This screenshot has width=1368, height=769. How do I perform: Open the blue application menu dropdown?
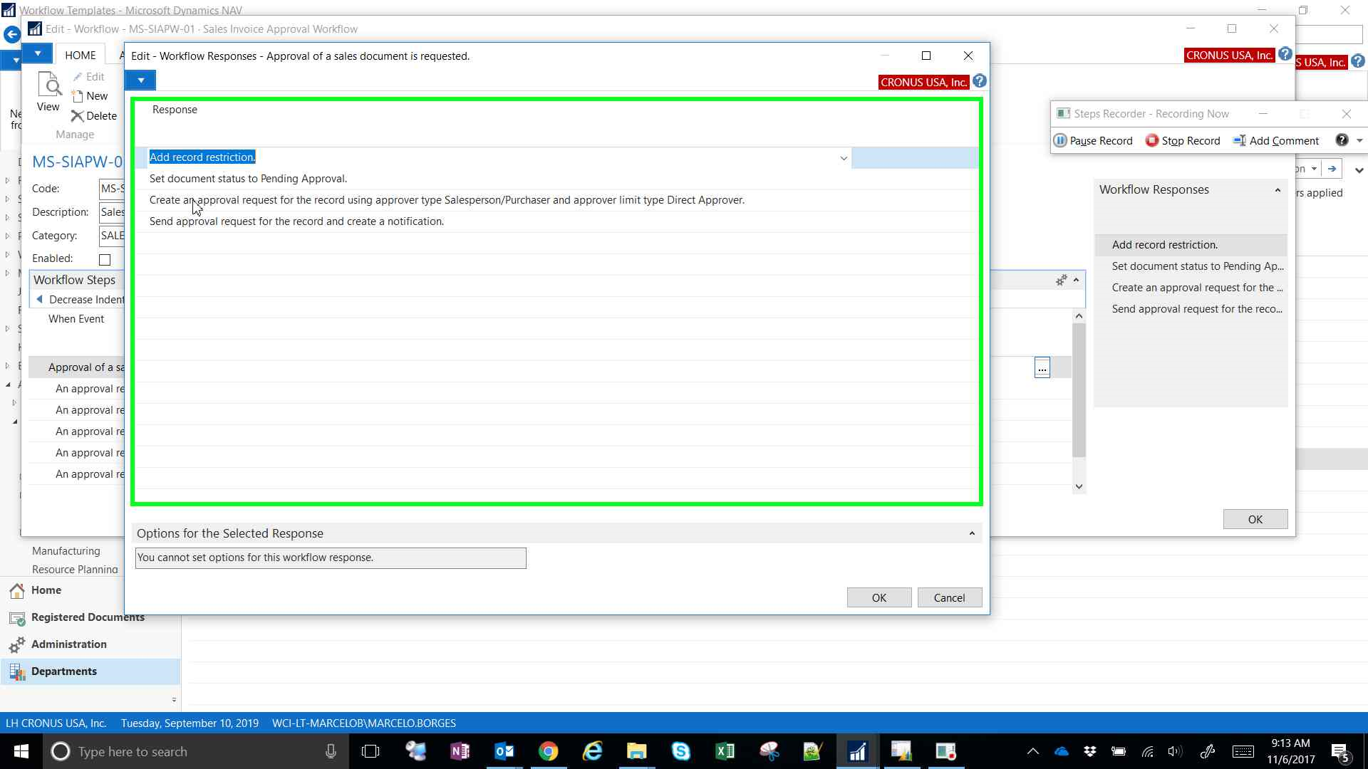tap(140, 80)
